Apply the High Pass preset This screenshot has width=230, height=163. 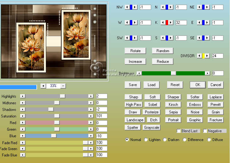pyautogui.click(x=134, y=105)
